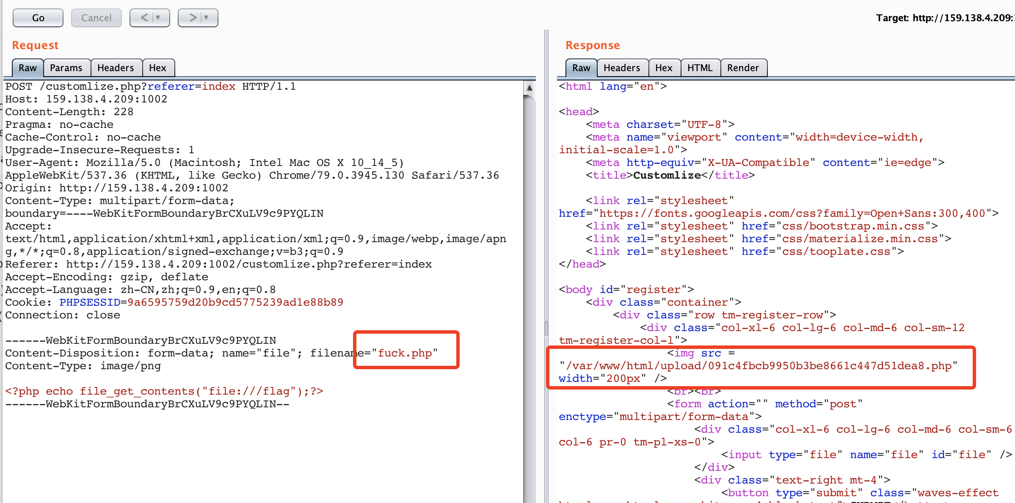This screenshot has width=1015, height=503.
Task: Click the Request panel heading
Action: click(35, 45)
